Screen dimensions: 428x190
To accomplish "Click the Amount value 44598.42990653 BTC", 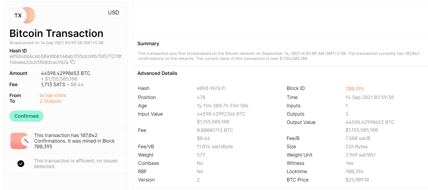I will (65, 73).
